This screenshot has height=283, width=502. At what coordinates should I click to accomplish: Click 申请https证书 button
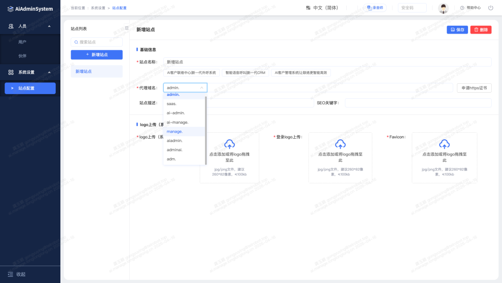point(474,88)
